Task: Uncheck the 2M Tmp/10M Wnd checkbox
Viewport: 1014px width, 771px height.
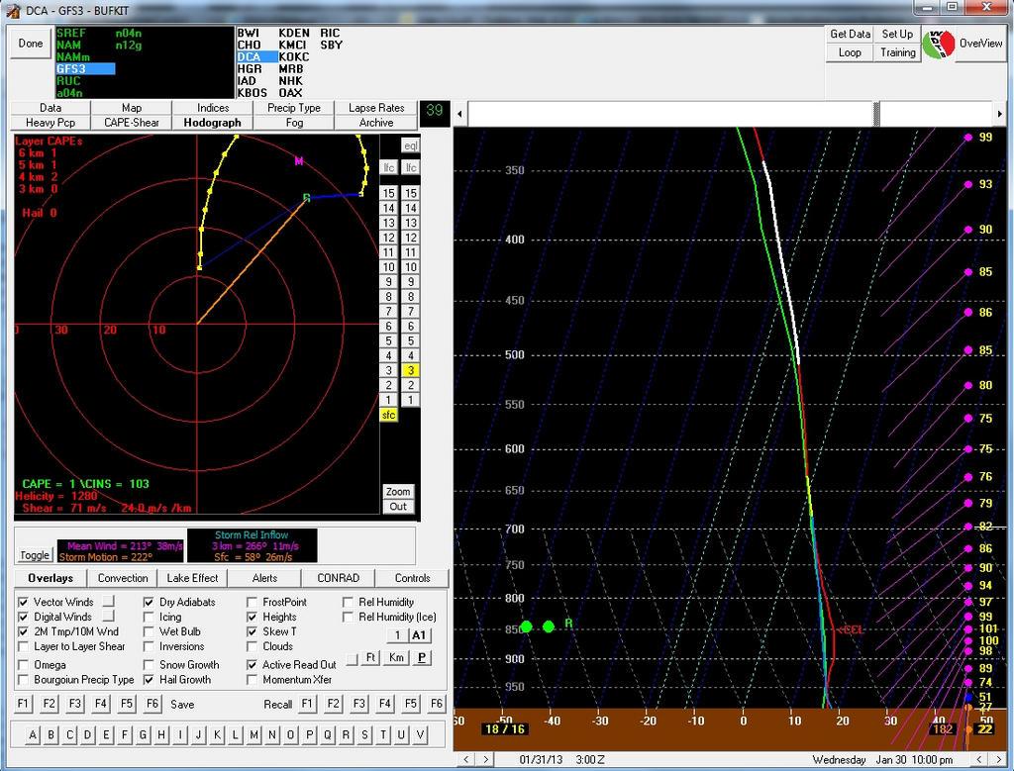Action: pyautogui.click(x=24, y=631)
